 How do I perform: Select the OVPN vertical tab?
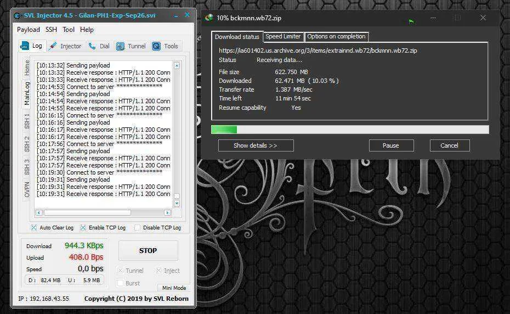27,189
